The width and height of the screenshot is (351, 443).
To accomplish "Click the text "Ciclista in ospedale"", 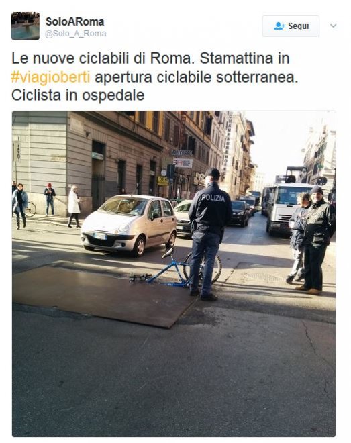I will tap(78, 95).
